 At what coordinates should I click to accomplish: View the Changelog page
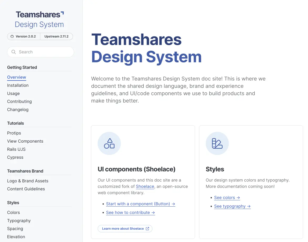[18, 110]
